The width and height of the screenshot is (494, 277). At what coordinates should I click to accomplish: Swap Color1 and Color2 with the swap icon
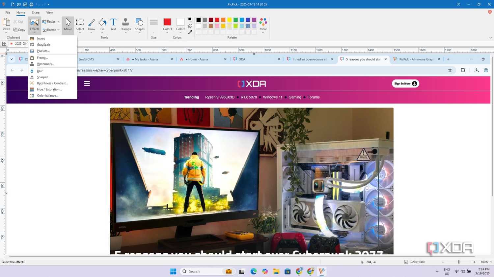pos(190,26)
